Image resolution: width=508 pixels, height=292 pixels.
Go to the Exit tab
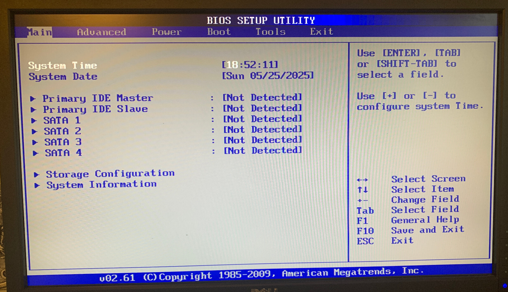click(322, 31)
